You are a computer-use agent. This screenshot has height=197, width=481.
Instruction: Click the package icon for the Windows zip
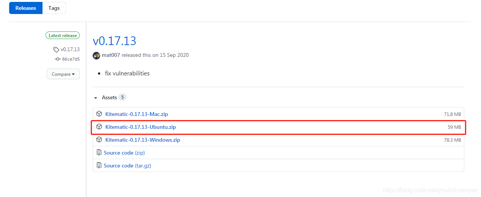(99, 139)
